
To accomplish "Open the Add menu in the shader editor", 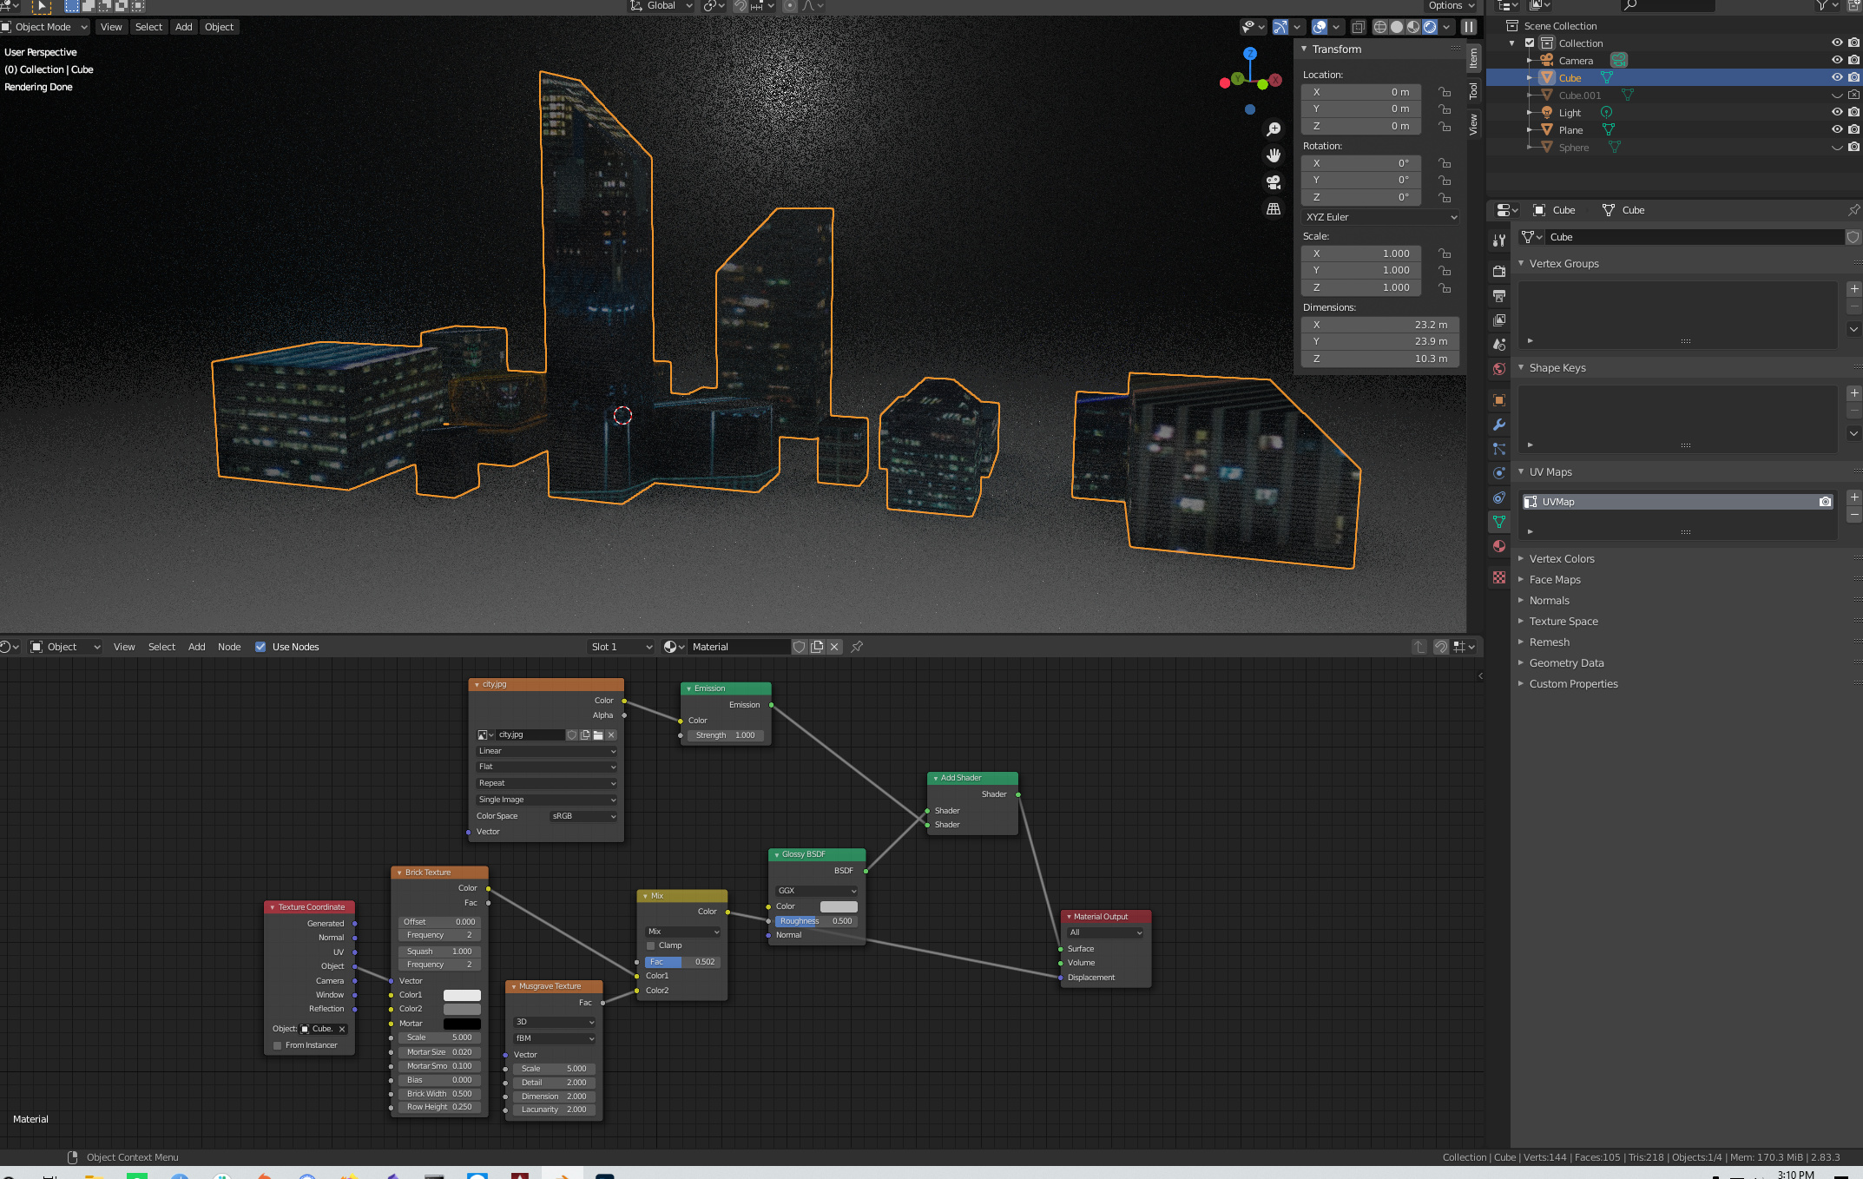I will pyautogui.click(x=197, y=647).
